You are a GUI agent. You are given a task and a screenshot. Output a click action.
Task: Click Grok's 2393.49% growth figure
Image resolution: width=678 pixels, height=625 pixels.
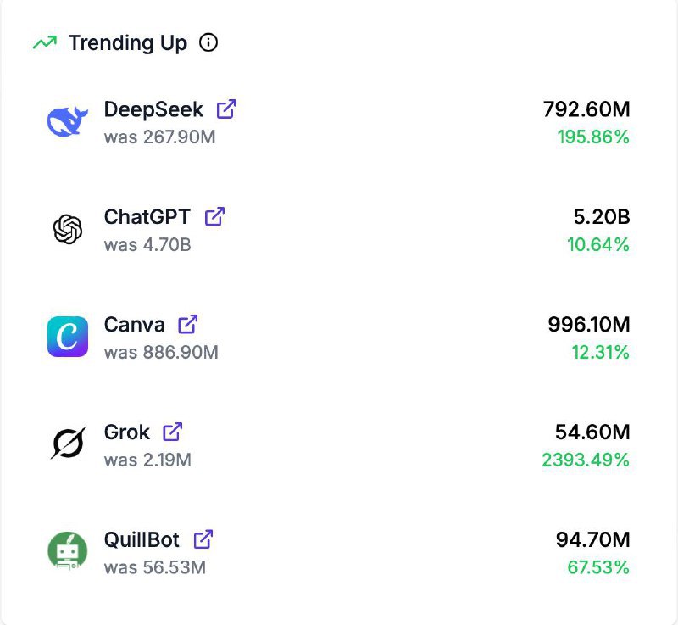[586, 460]
